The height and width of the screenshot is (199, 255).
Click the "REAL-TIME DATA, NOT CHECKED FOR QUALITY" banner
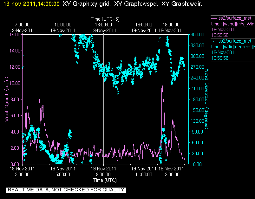66,190
